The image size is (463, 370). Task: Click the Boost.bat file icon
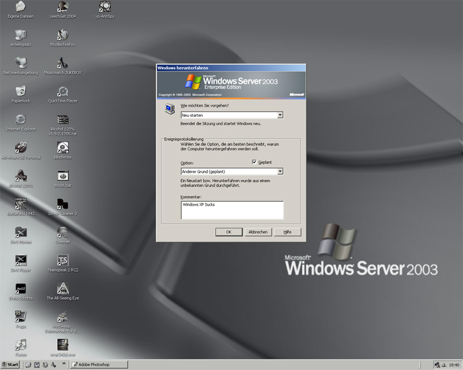63,179
